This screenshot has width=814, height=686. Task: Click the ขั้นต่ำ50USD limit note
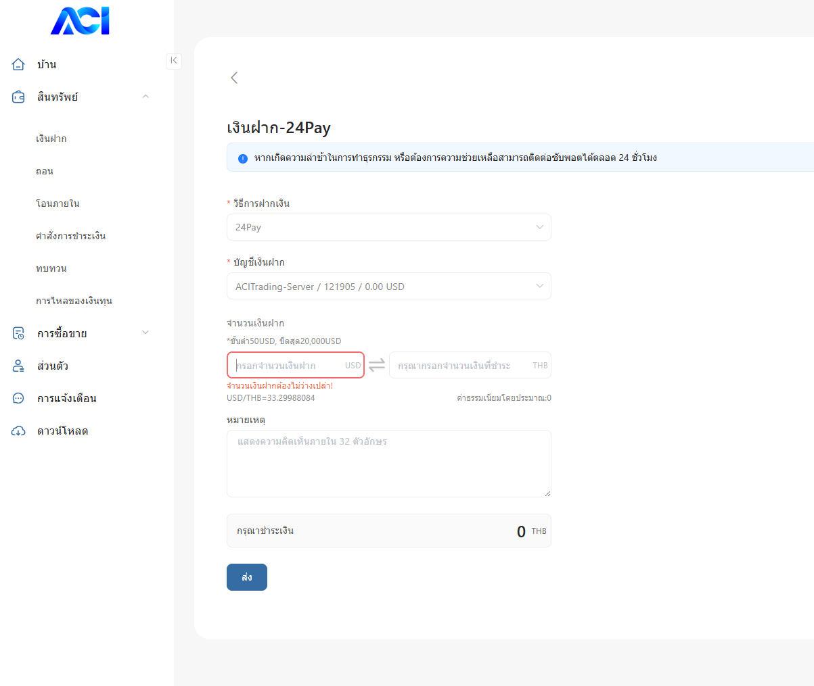[284, 341]
